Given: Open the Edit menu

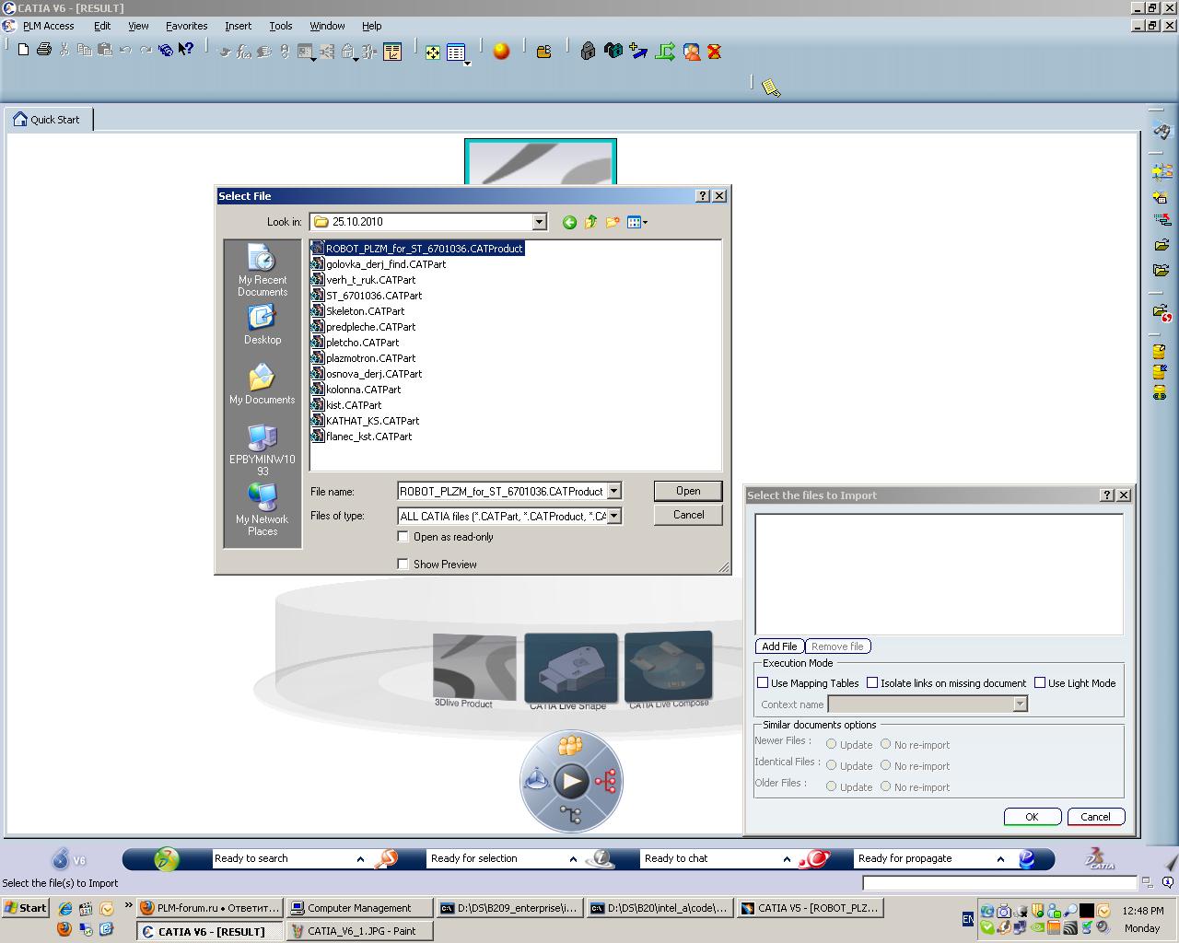Looking at the screenshot, I should point(102,26).
